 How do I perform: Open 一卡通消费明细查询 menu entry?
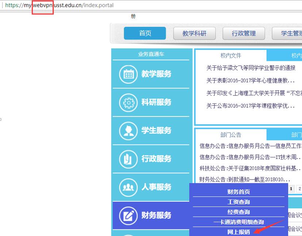[238, 222]
